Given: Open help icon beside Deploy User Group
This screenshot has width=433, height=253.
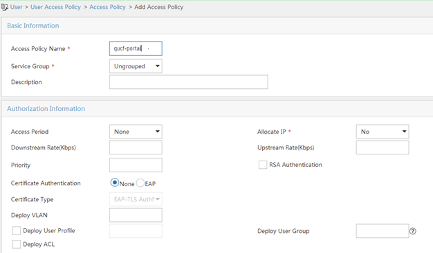Looking at the screenshot, I should (412, 231).
